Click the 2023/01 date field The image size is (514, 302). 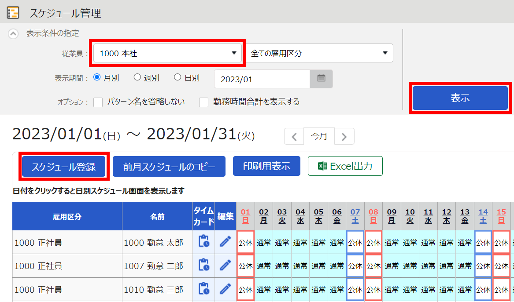click(x=262, y=79)
